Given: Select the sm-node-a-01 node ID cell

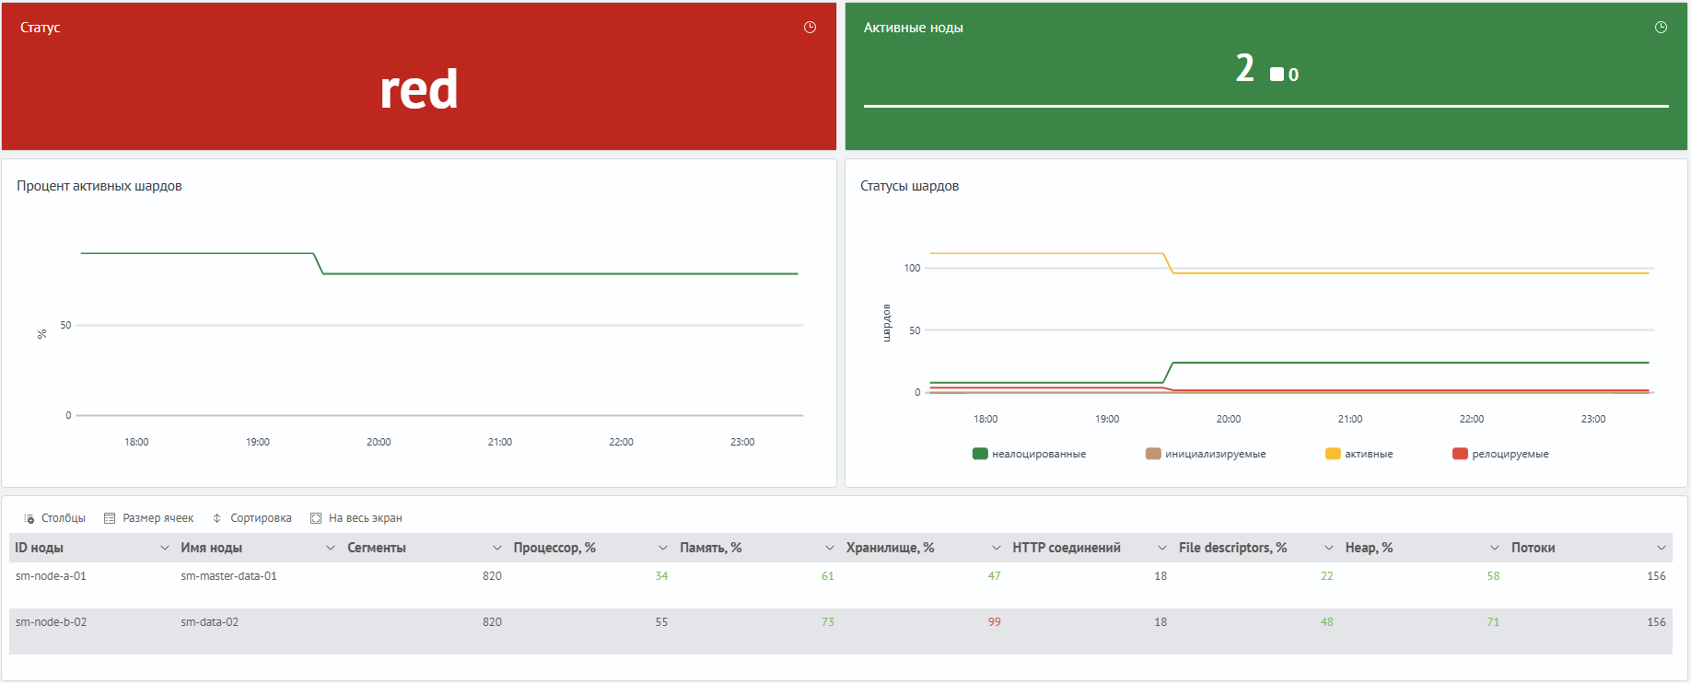Looking at the screenshot, I should click(x=51, y=576).
